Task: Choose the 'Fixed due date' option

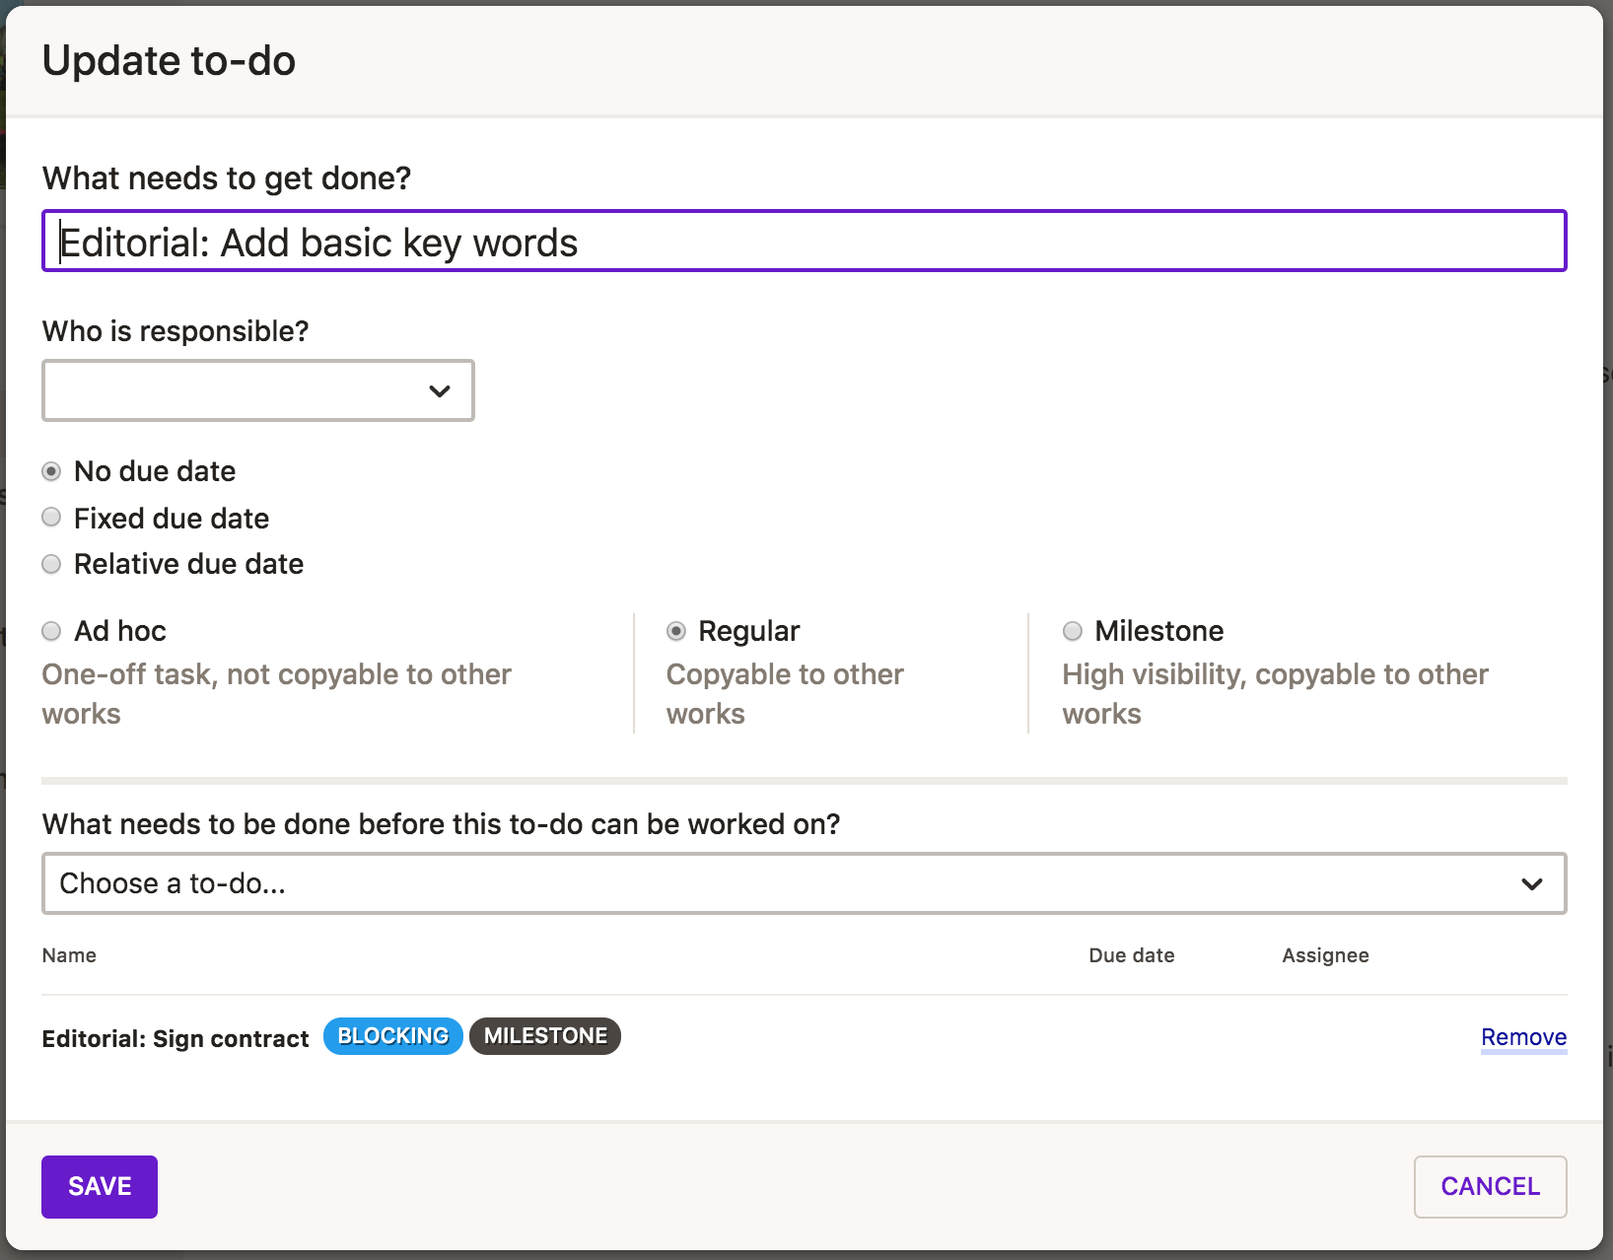Action: tap(51, 518)
